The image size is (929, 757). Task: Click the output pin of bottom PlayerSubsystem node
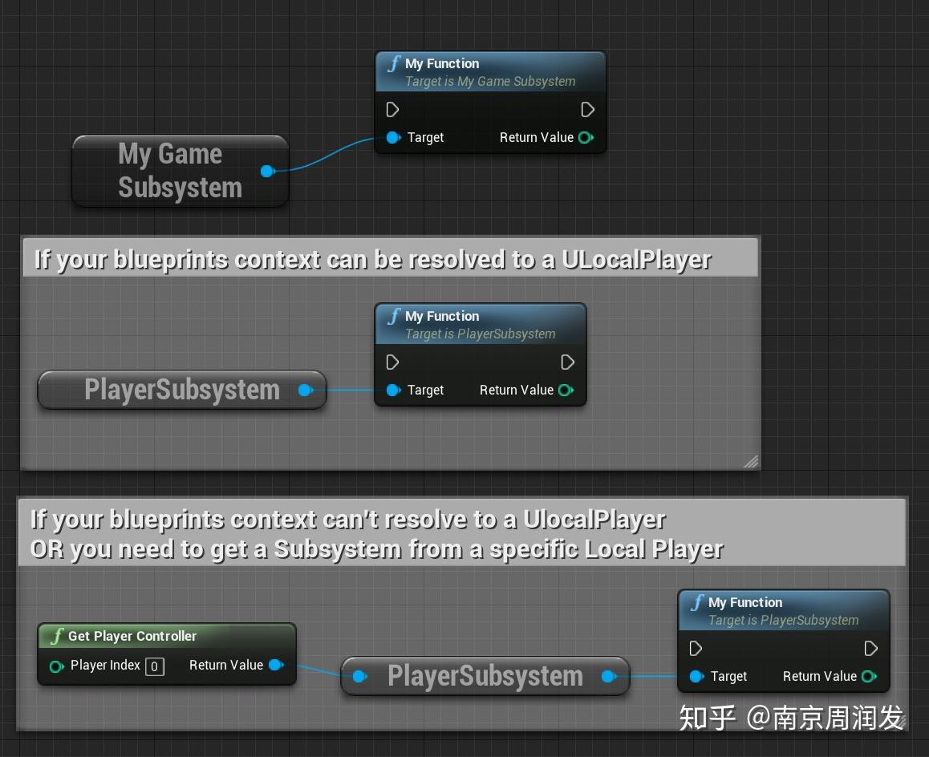[610, 676]
